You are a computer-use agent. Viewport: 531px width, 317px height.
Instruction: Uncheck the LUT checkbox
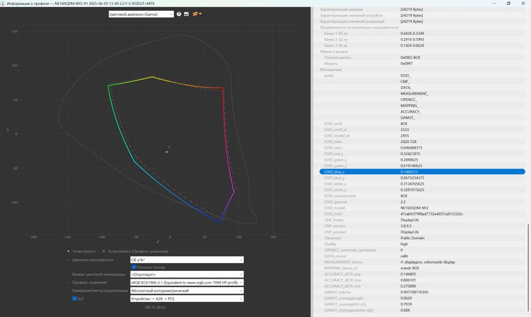74,298
